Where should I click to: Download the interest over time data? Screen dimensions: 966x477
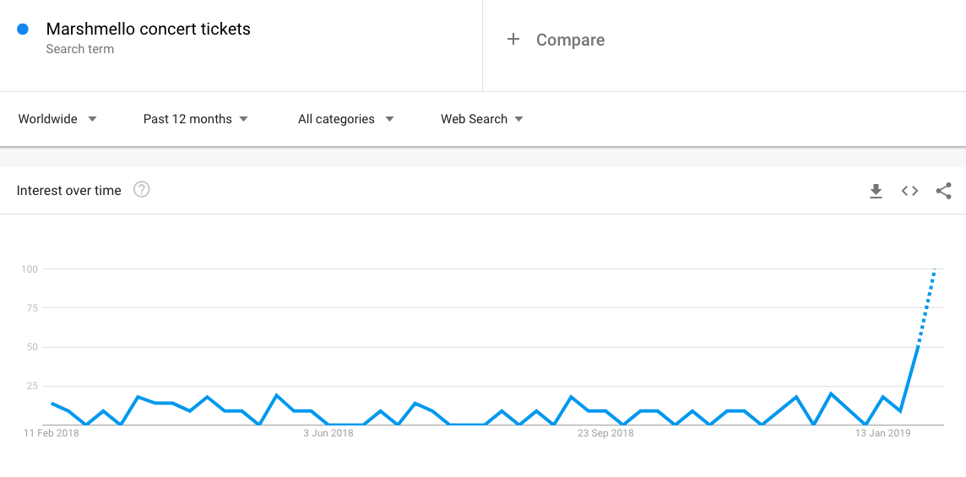click(x=876, y=191)
